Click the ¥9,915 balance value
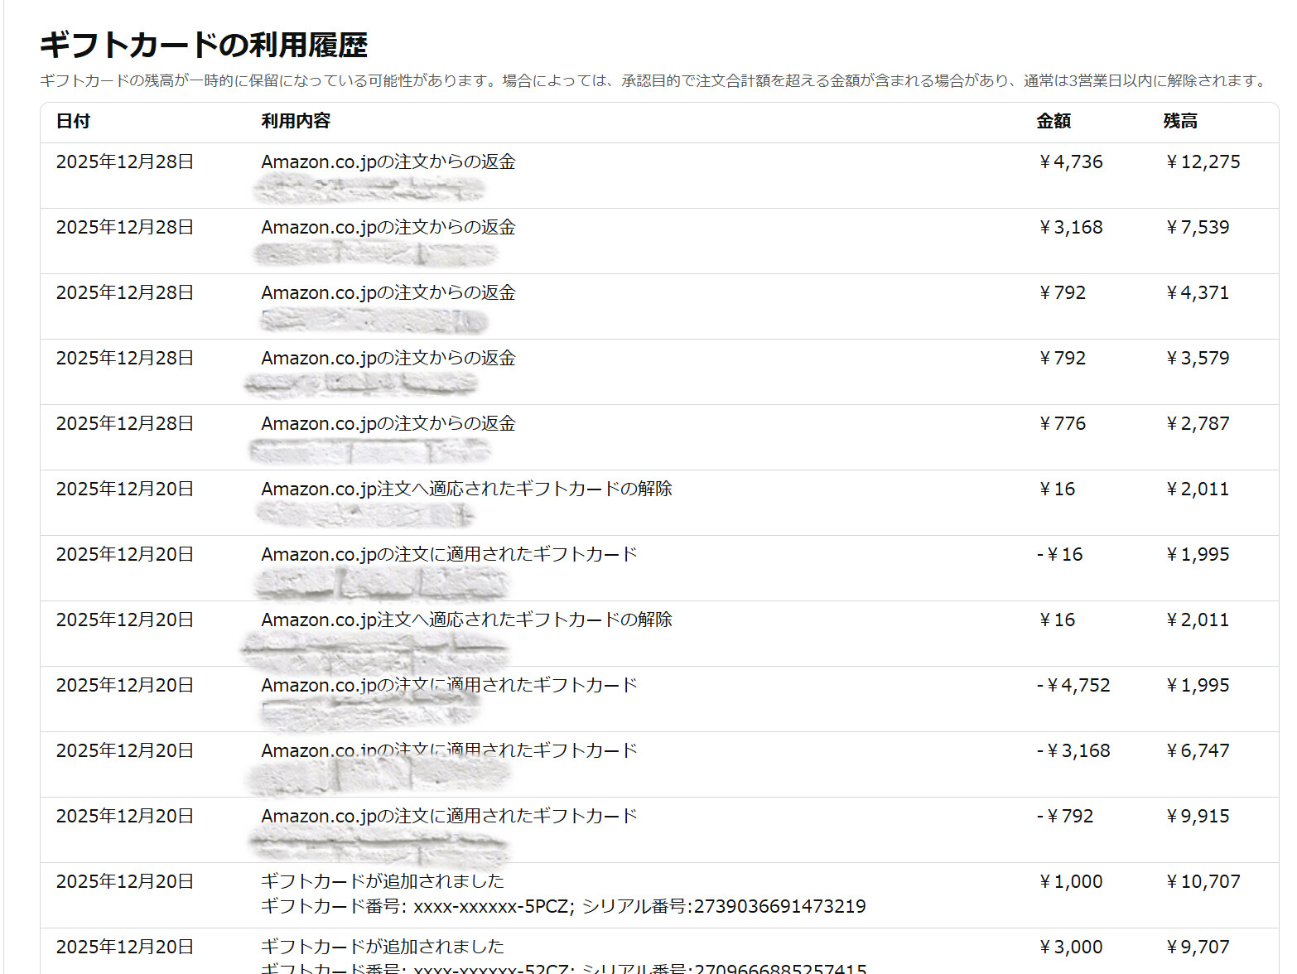 pyautogui.click(x=1198, y=817)
